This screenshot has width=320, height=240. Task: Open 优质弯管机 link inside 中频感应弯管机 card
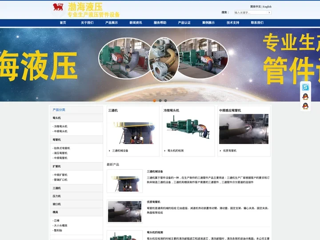(x=230, y=151)
